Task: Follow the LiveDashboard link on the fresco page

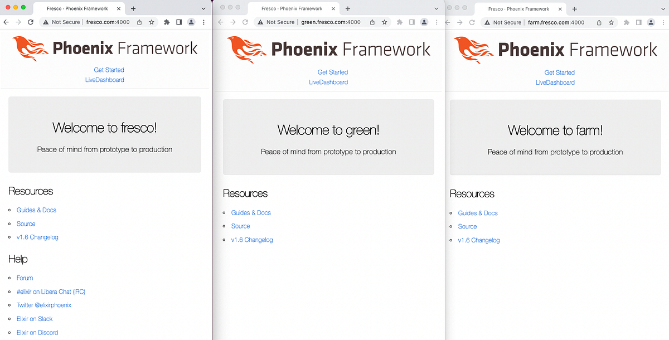Action: pos(104,80)
